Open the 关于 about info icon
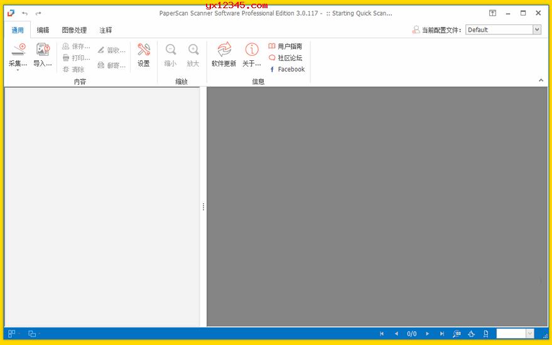The image size is (552, 345). click(252, 50)
